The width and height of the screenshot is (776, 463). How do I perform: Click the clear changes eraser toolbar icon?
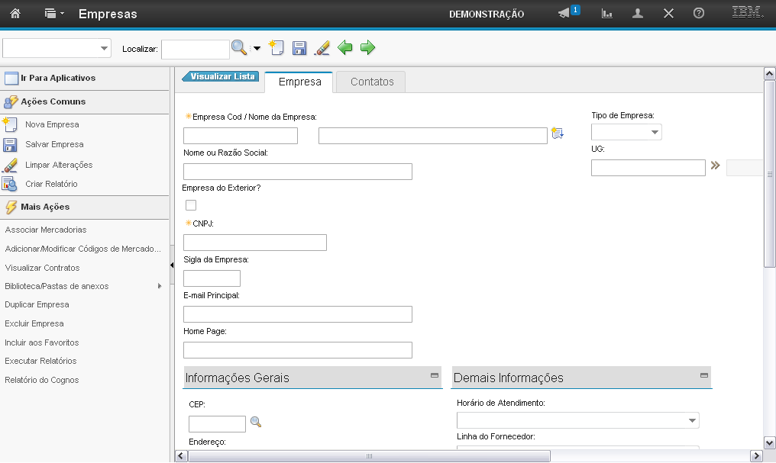click(x=322, y=48)
